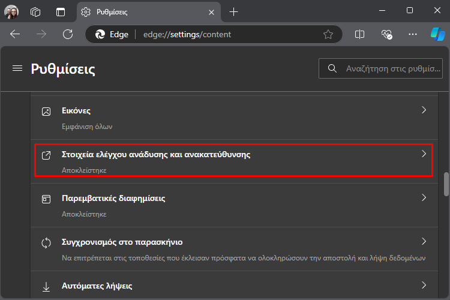Expand Παρεμβατικές διαφημίσεις chevron

coord(424,197)
